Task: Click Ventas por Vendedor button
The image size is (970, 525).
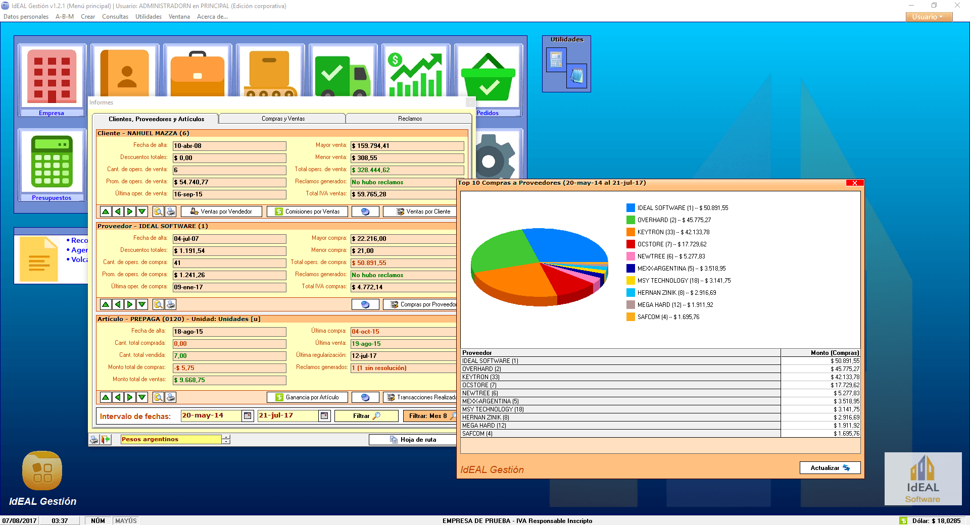Action: 221,212
